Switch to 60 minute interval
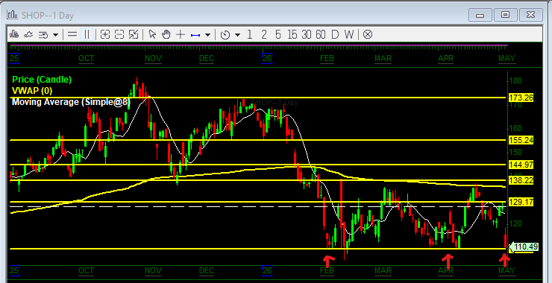 [320, 34]
